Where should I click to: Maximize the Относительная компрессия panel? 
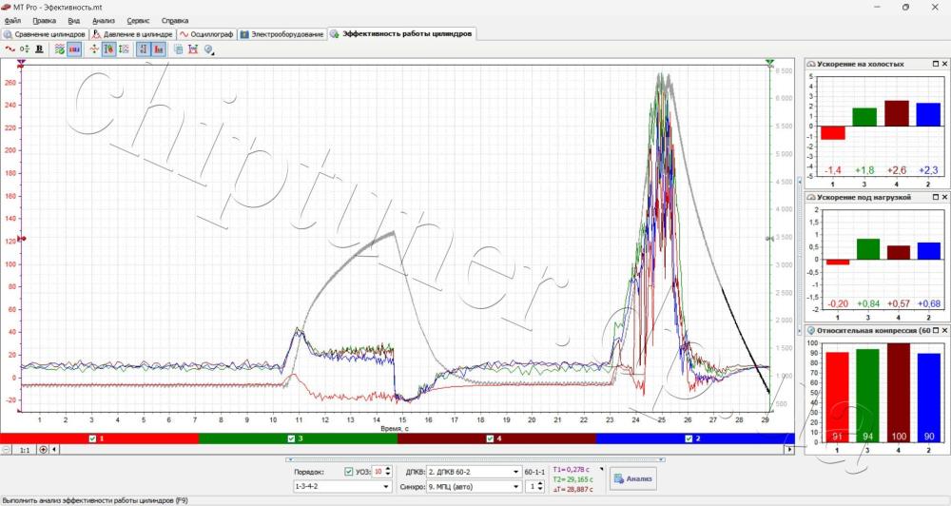(935, 331)
